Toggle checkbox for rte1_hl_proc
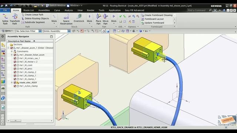 [x=15, y=69]
